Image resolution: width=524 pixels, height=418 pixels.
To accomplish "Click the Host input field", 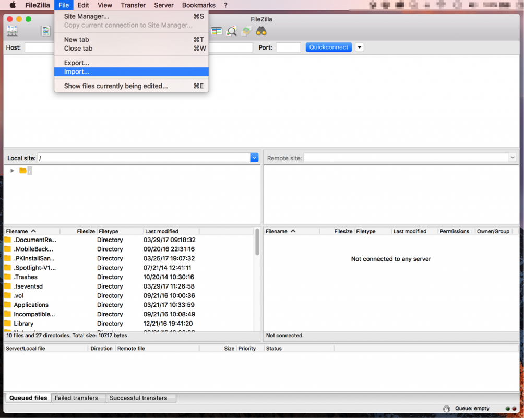I will coord(40,47).
